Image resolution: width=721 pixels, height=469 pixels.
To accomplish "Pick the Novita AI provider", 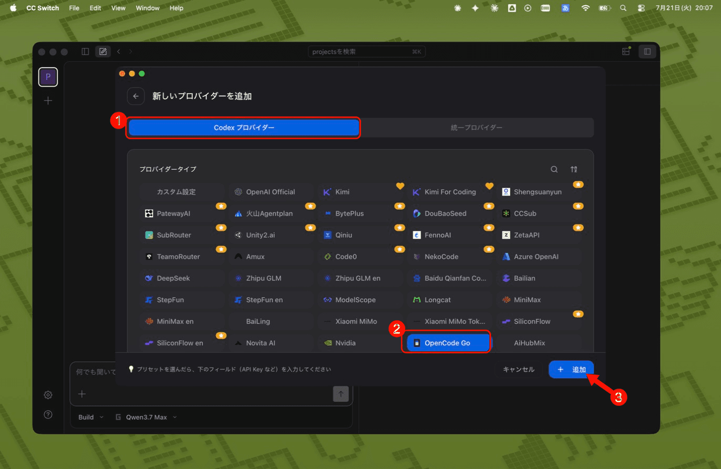I will tap(271, 343).
